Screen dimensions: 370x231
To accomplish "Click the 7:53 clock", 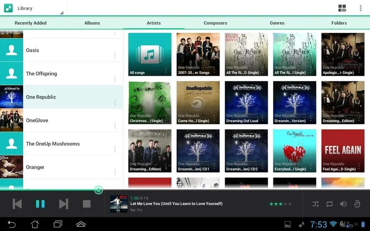I will click(319, 225).
